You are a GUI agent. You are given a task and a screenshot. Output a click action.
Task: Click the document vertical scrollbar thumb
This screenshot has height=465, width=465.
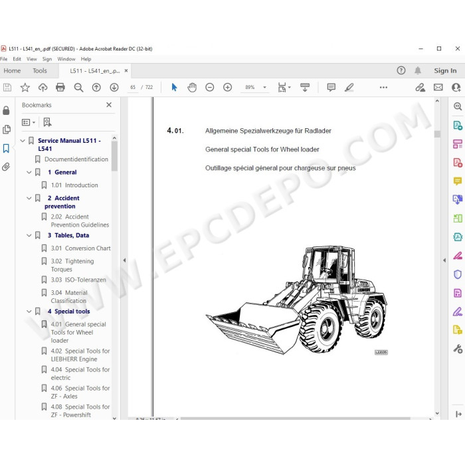click(437, 134)
